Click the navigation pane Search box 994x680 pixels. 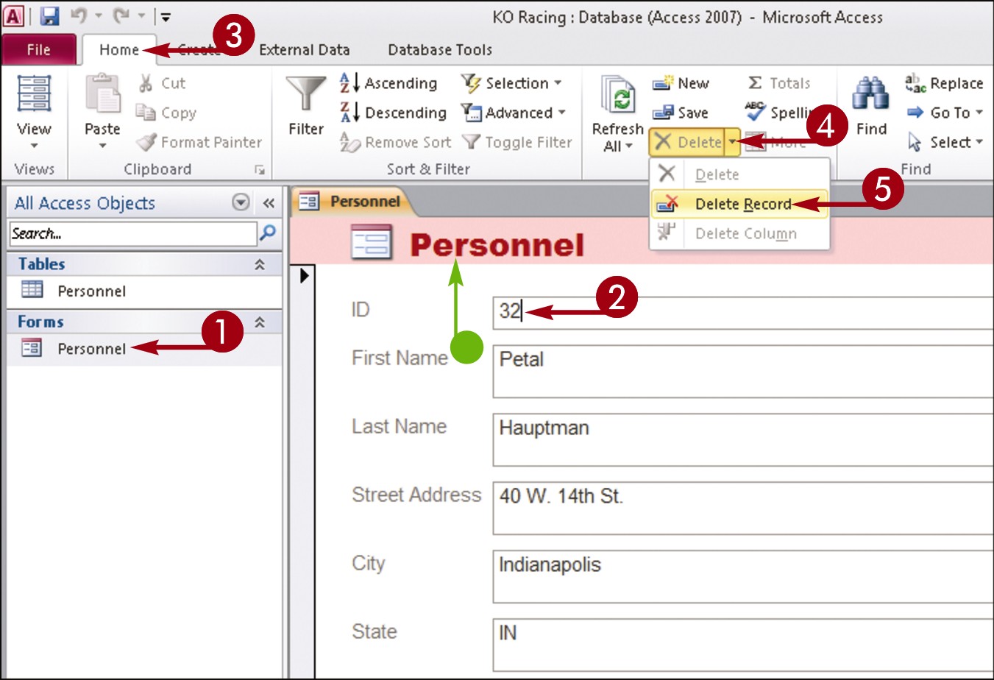(132, 234)
